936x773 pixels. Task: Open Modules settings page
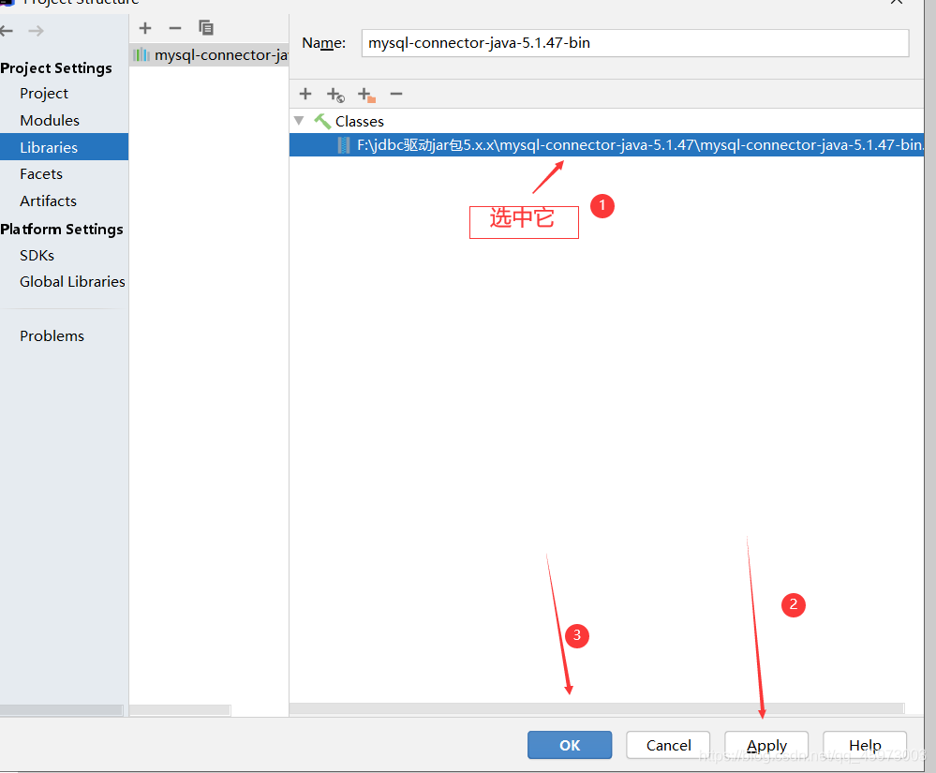click(x=50, y=121)
